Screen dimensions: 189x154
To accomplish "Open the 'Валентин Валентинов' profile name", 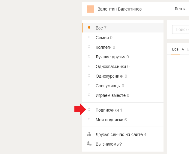I will pos(119,9).
